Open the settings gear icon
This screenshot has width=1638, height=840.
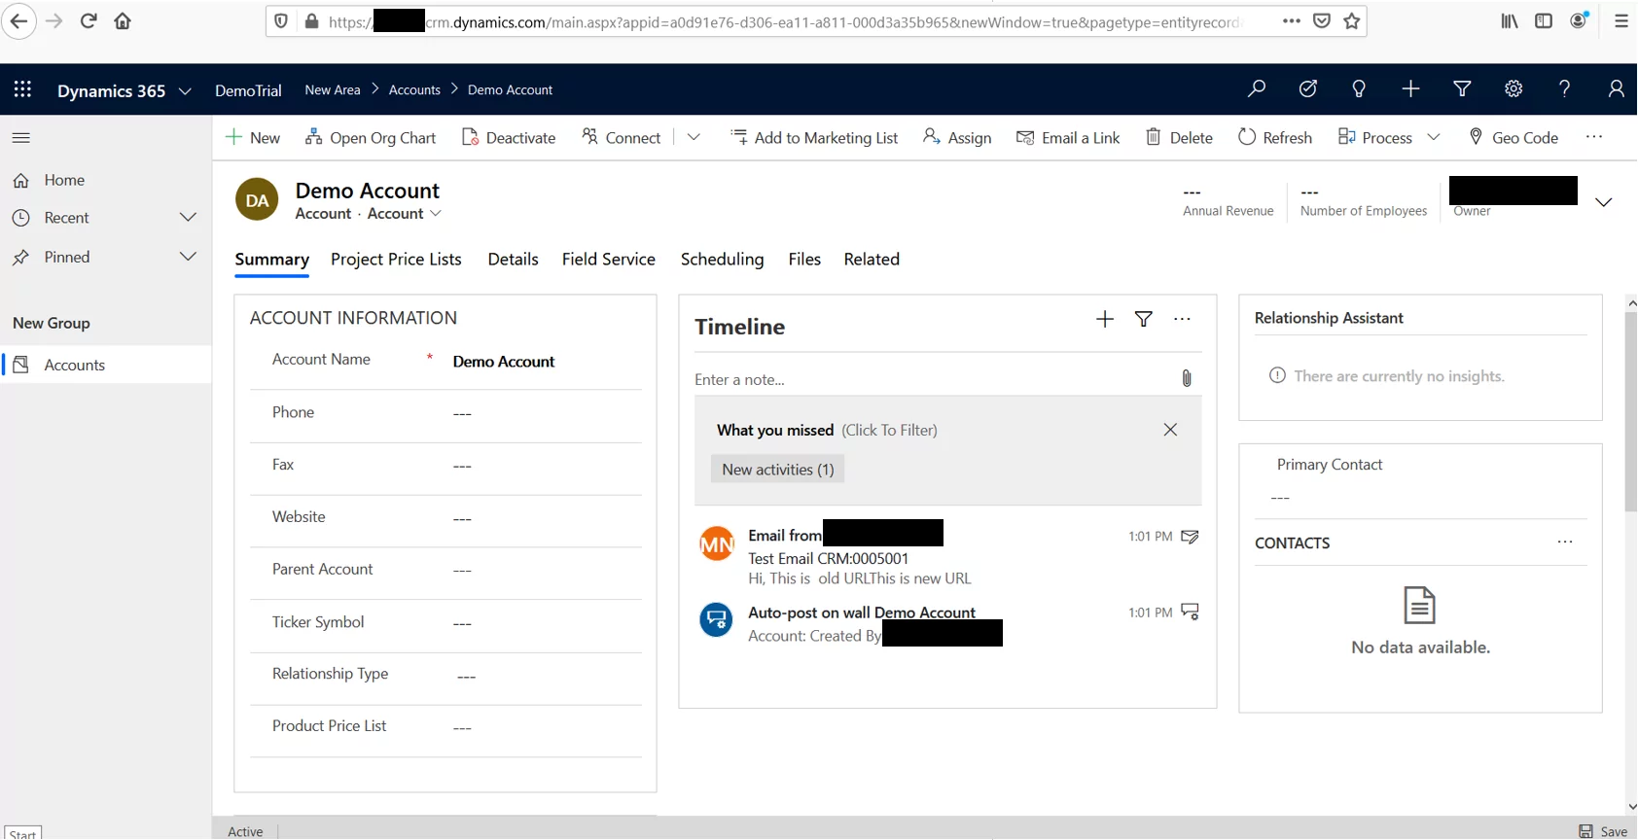tap(1513, 88)
